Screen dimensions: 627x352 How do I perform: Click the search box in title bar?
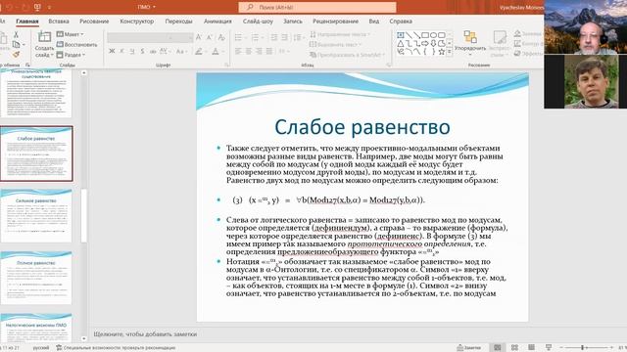pos(317,7)
